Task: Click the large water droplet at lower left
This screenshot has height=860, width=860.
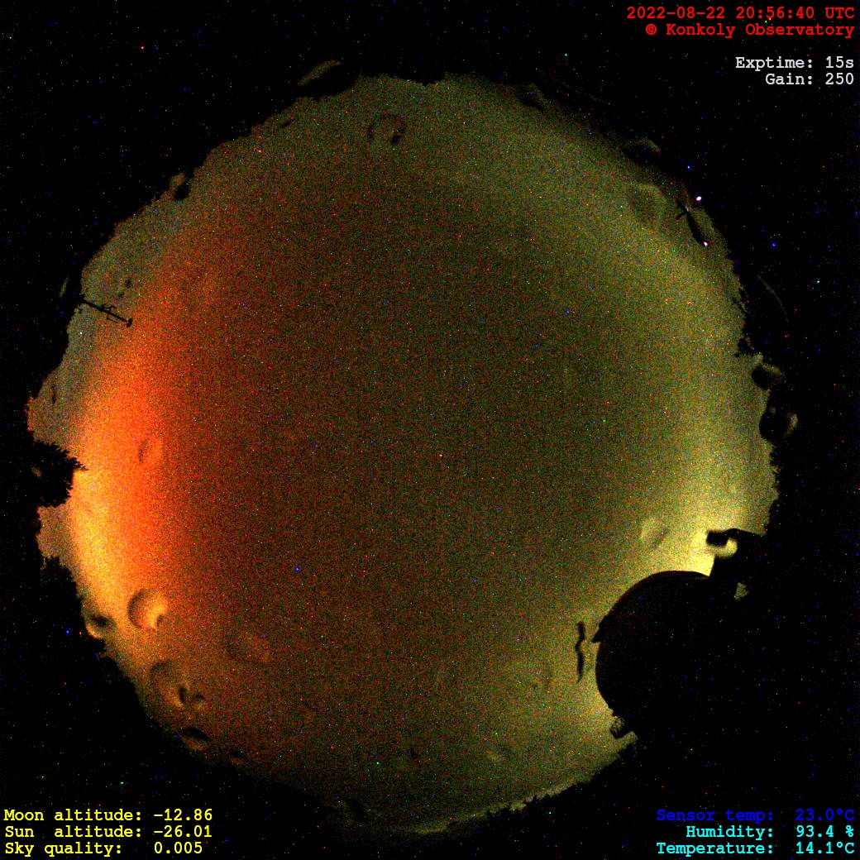Action: [x=147, y=609]
